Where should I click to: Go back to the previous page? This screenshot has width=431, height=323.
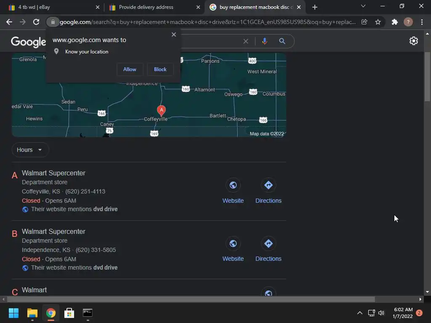(9, 22)
